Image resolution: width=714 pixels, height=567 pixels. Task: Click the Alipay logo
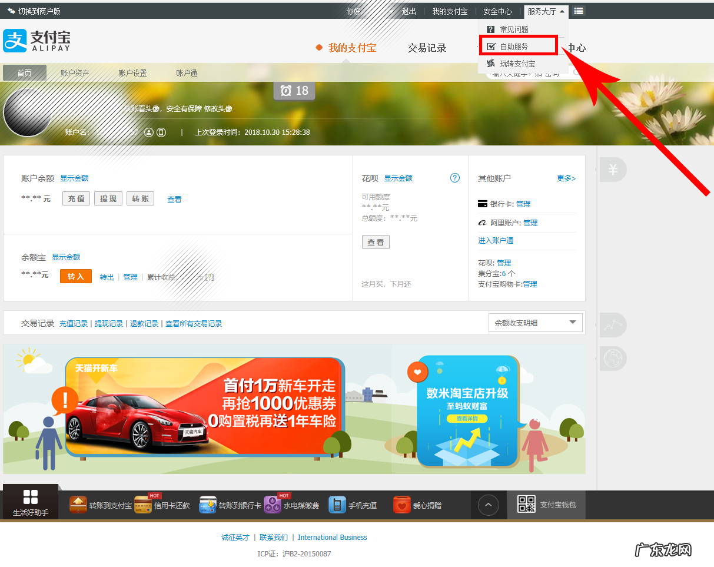pos(36,41)
